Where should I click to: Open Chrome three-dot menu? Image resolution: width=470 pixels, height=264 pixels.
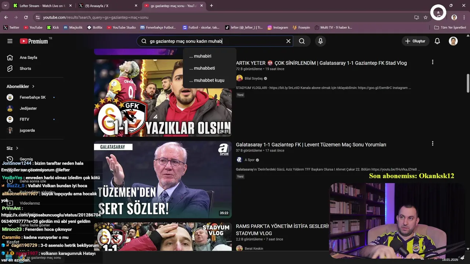[x=464, y=17]
